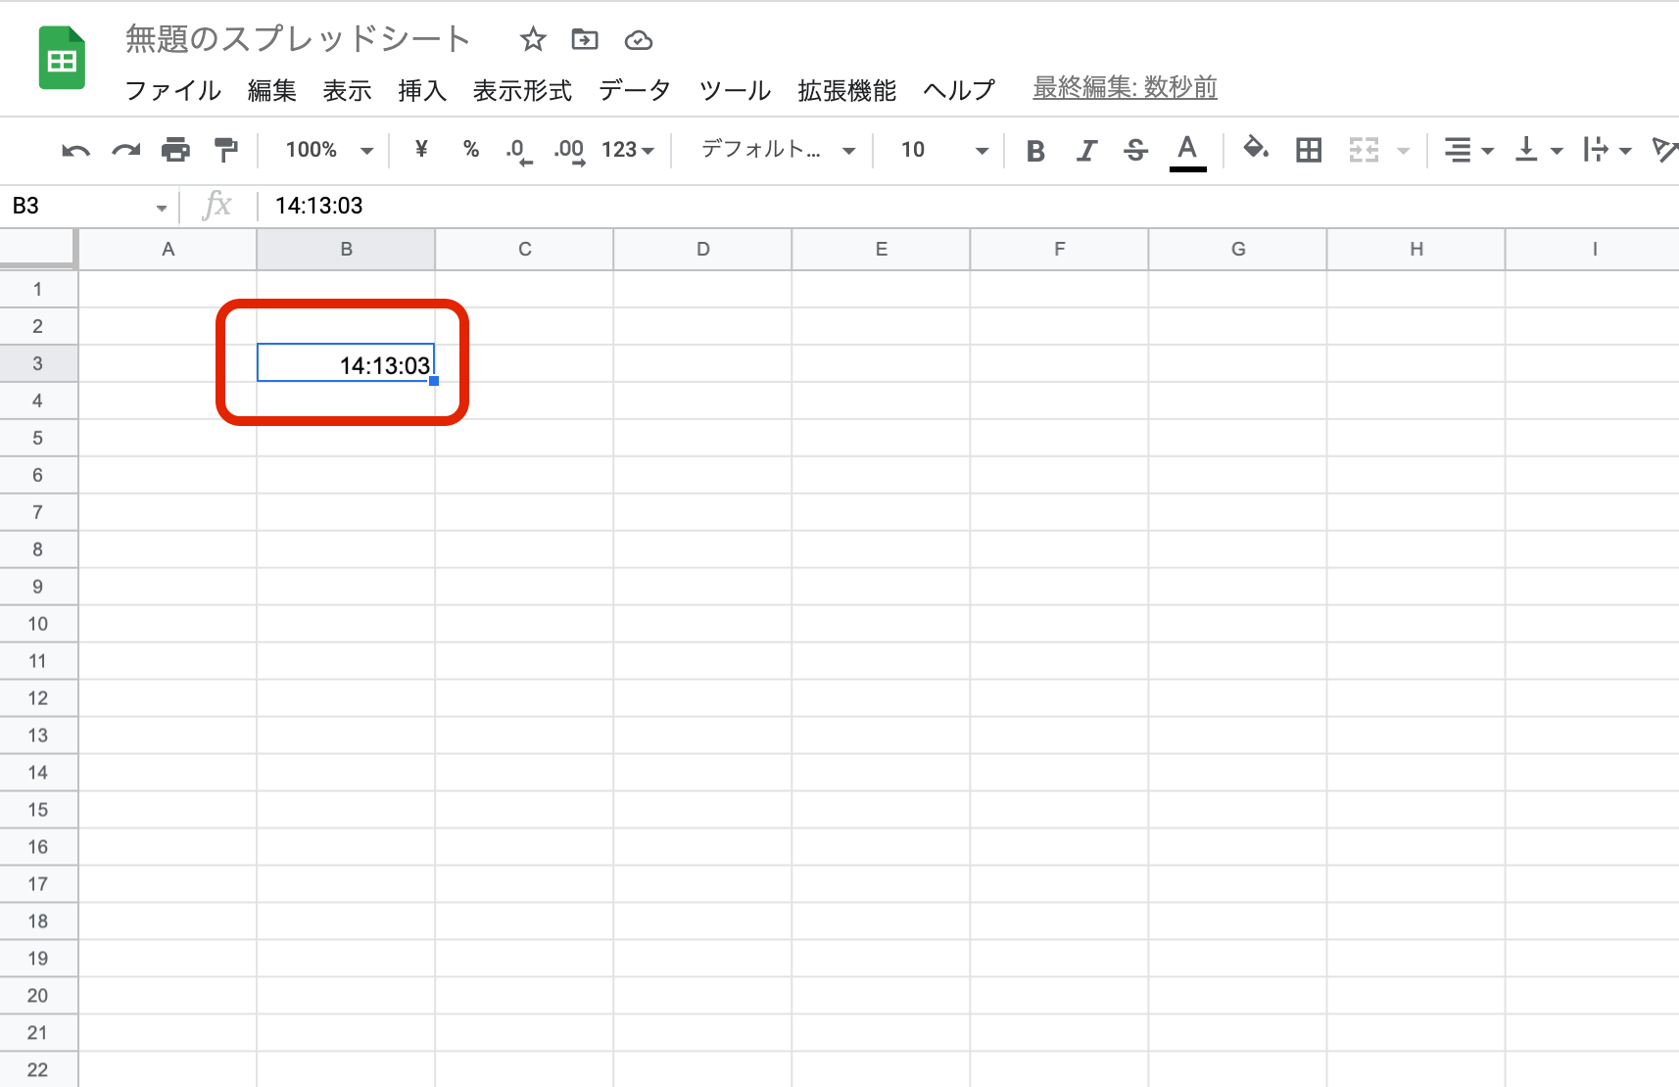Activate the paint format tool
Screen dimensions: 1679x1087
coord(226,150)
